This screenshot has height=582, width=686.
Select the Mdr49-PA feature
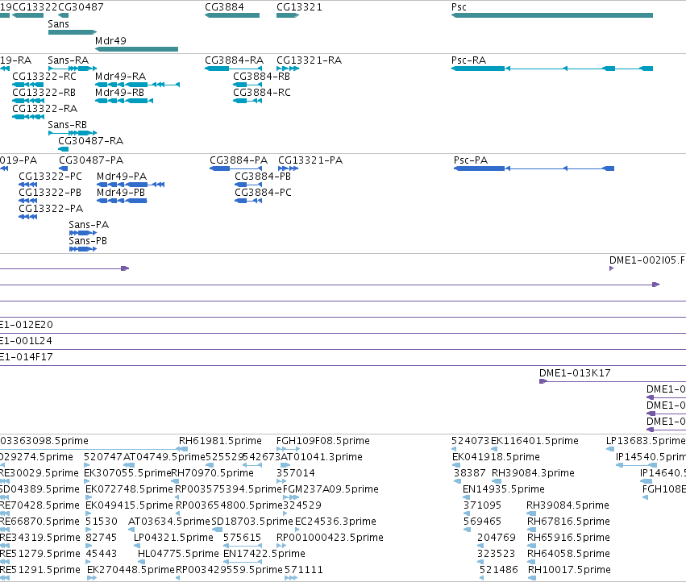click(x=131, y=185)
